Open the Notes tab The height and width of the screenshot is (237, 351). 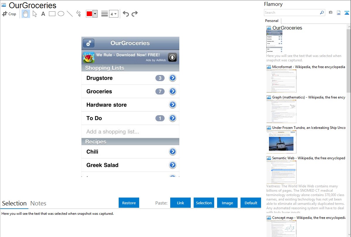pyautogui.click(x=38, y=203)
